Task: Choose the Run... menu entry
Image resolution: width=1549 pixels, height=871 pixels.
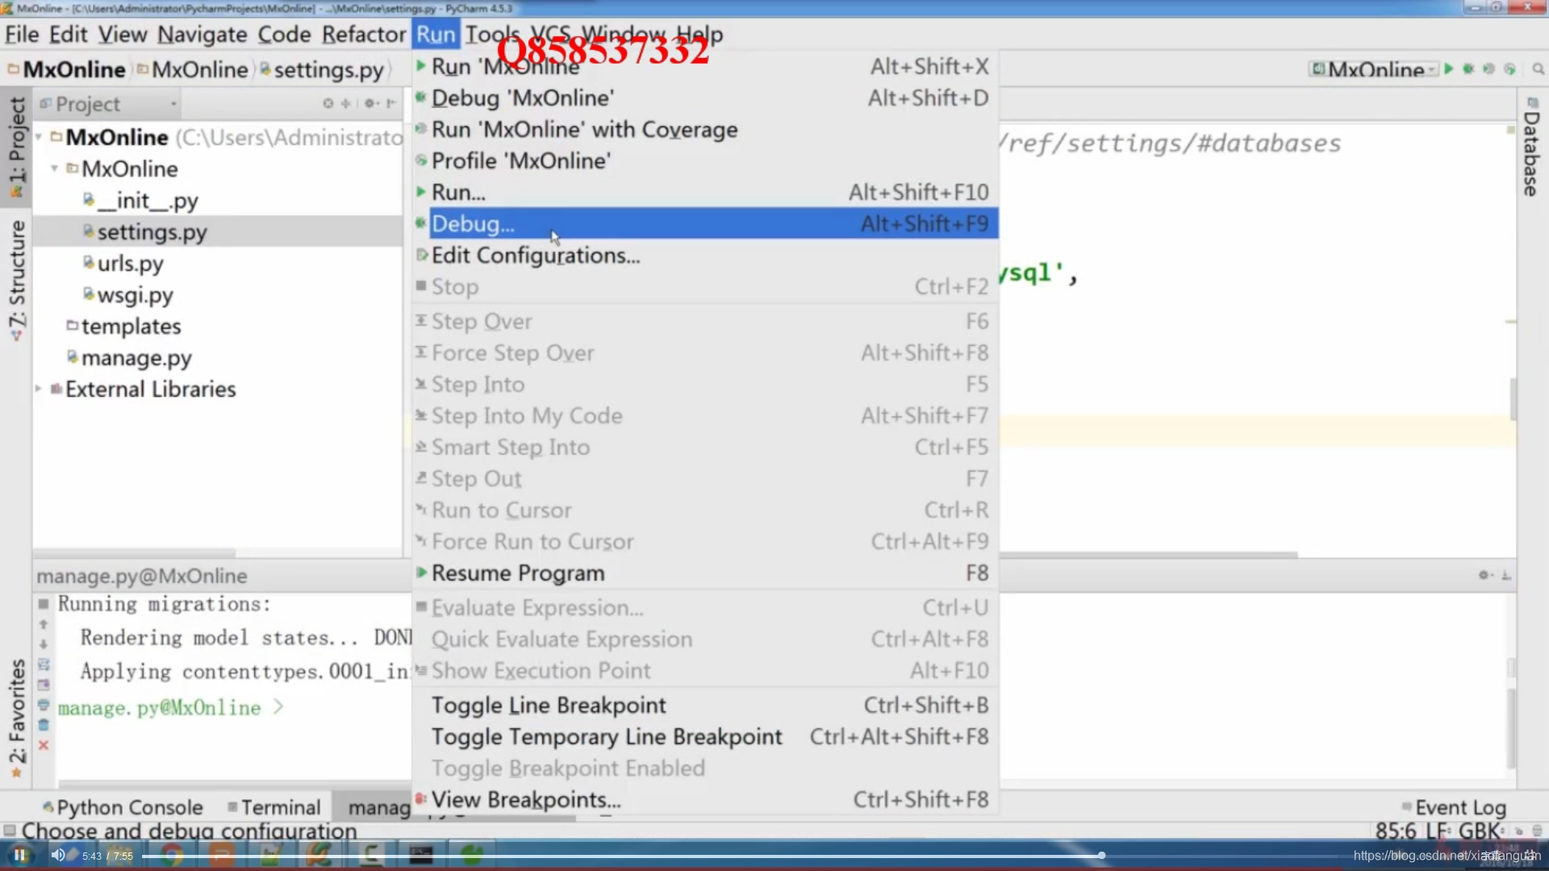Action: 705,192
